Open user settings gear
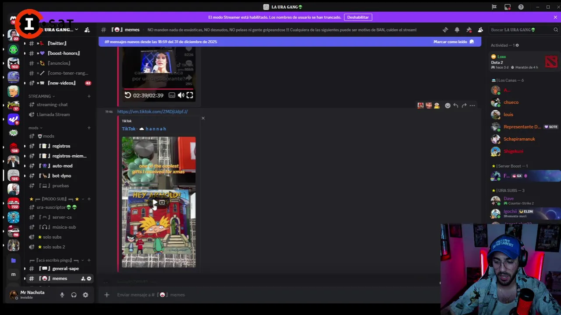The image size is (561, 315). 85,295
